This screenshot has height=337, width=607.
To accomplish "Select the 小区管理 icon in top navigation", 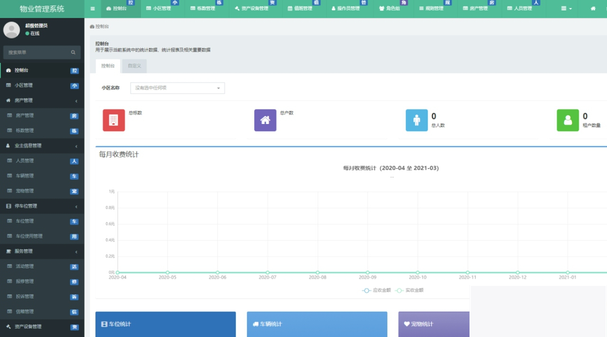I will click(x=148, y=9).
